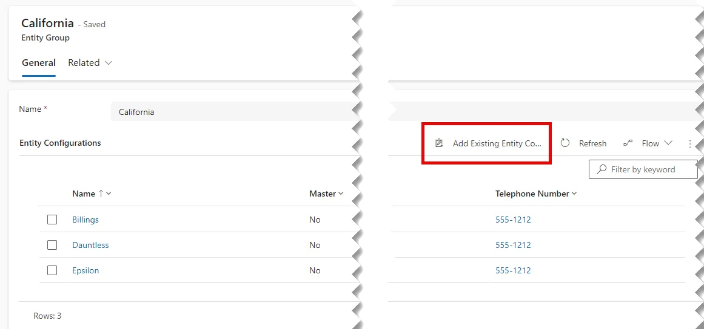Viewport: 704px width, 329px height.
Task: Click the magnifier icon in Filter by keyword
Action: pos(601,169)
